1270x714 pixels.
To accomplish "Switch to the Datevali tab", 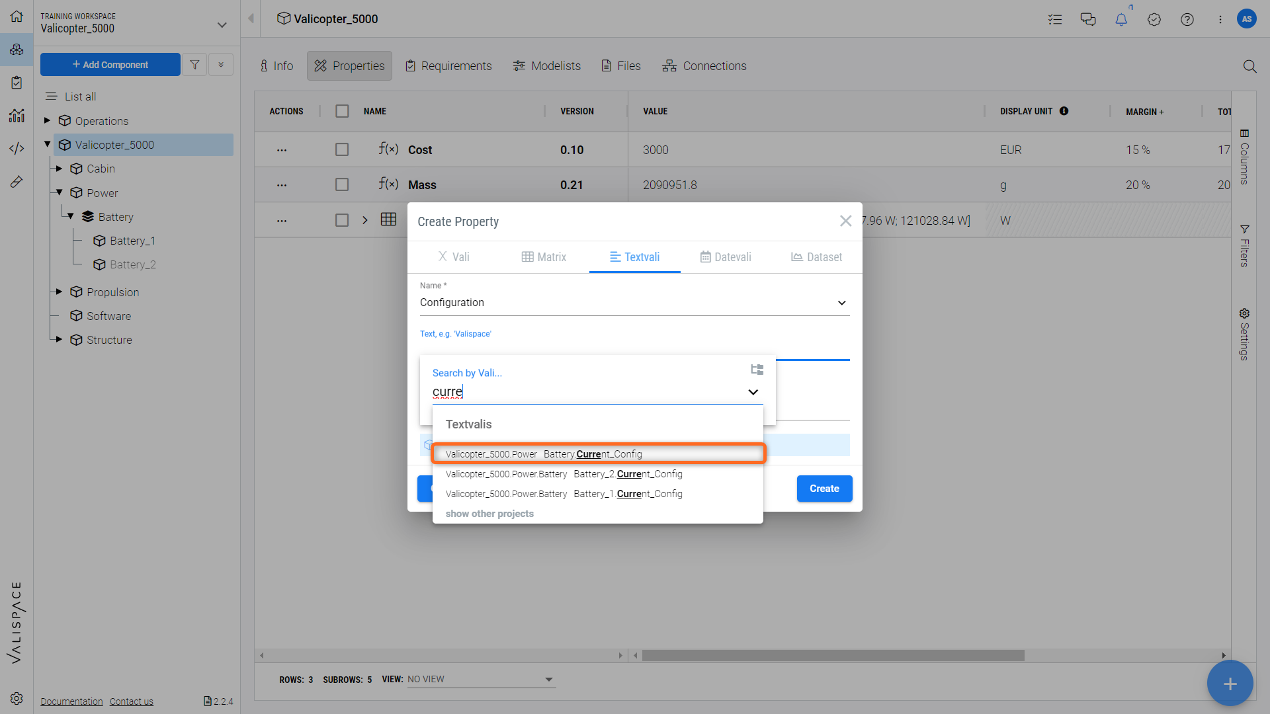I will [x=726, y=257].
